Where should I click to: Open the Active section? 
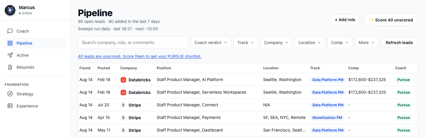[x=35, y=55]
